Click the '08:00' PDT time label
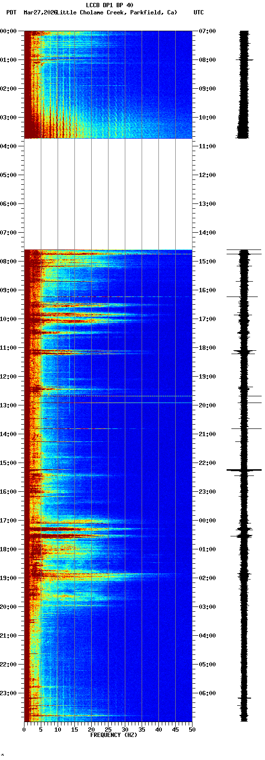Image resolution: width=265 pixels, height=760 pixels. pyautogui.click(x=8, y=261)
